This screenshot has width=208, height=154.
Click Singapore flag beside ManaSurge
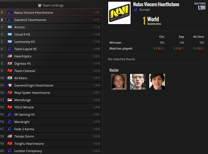pyautogui.click(x=10, y=100)
